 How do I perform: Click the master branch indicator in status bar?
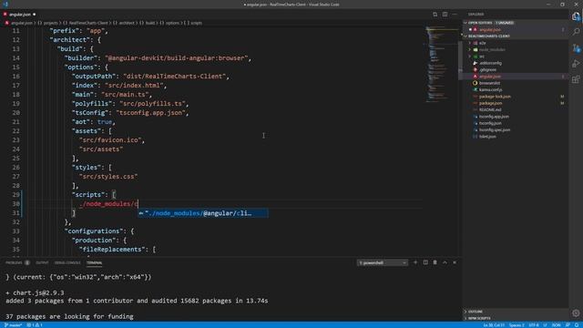(x=13, y=325)
